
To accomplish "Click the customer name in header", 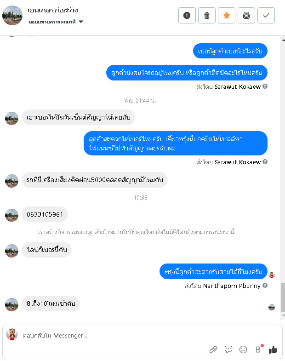I will click(x=53, y=10).
